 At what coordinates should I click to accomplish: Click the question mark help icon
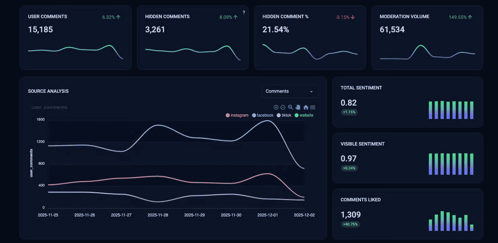pyautogui.click(x=244, y=12)
